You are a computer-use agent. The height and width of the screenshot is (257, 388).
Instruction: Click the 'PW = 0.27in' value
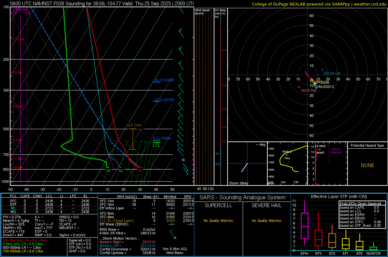pos(12,217)
